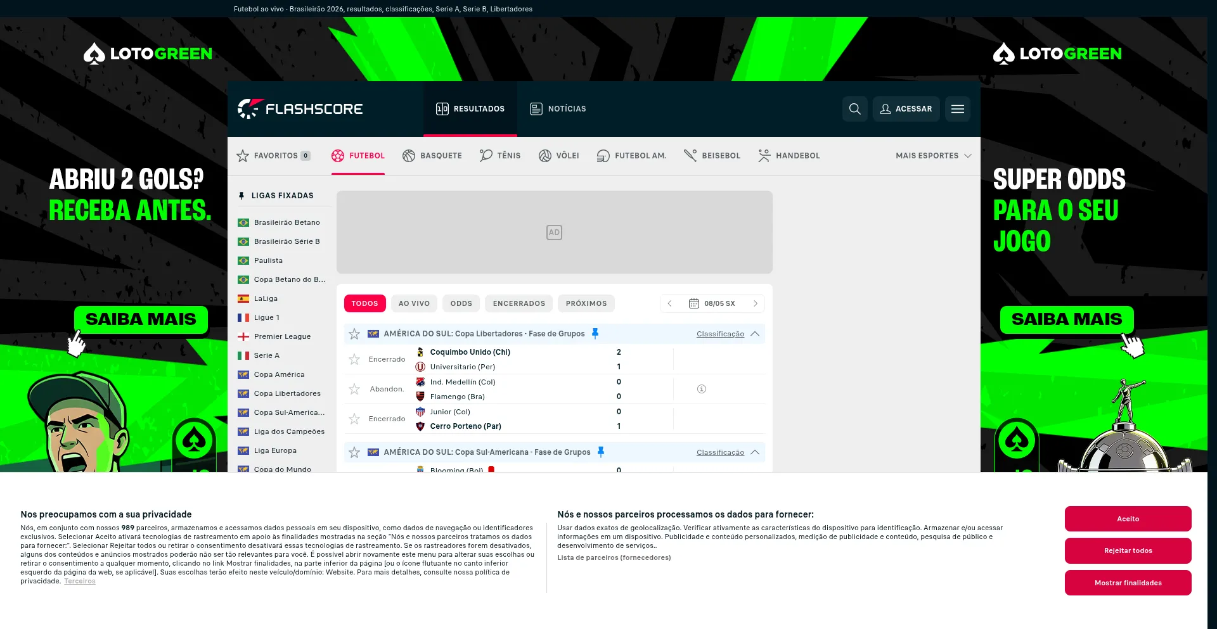Select Vôlei sport
This screenshot has height=629, width=1217.
point(559,156)
